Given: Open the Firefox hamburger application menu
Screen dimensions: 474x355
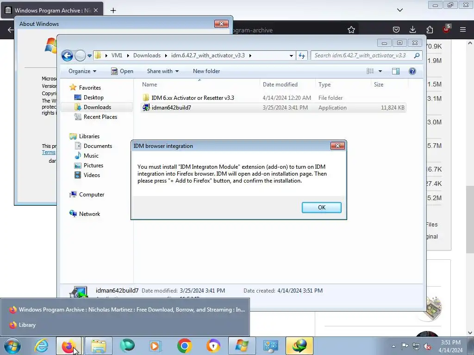Looking at the screenshot, I should (463, 30).
